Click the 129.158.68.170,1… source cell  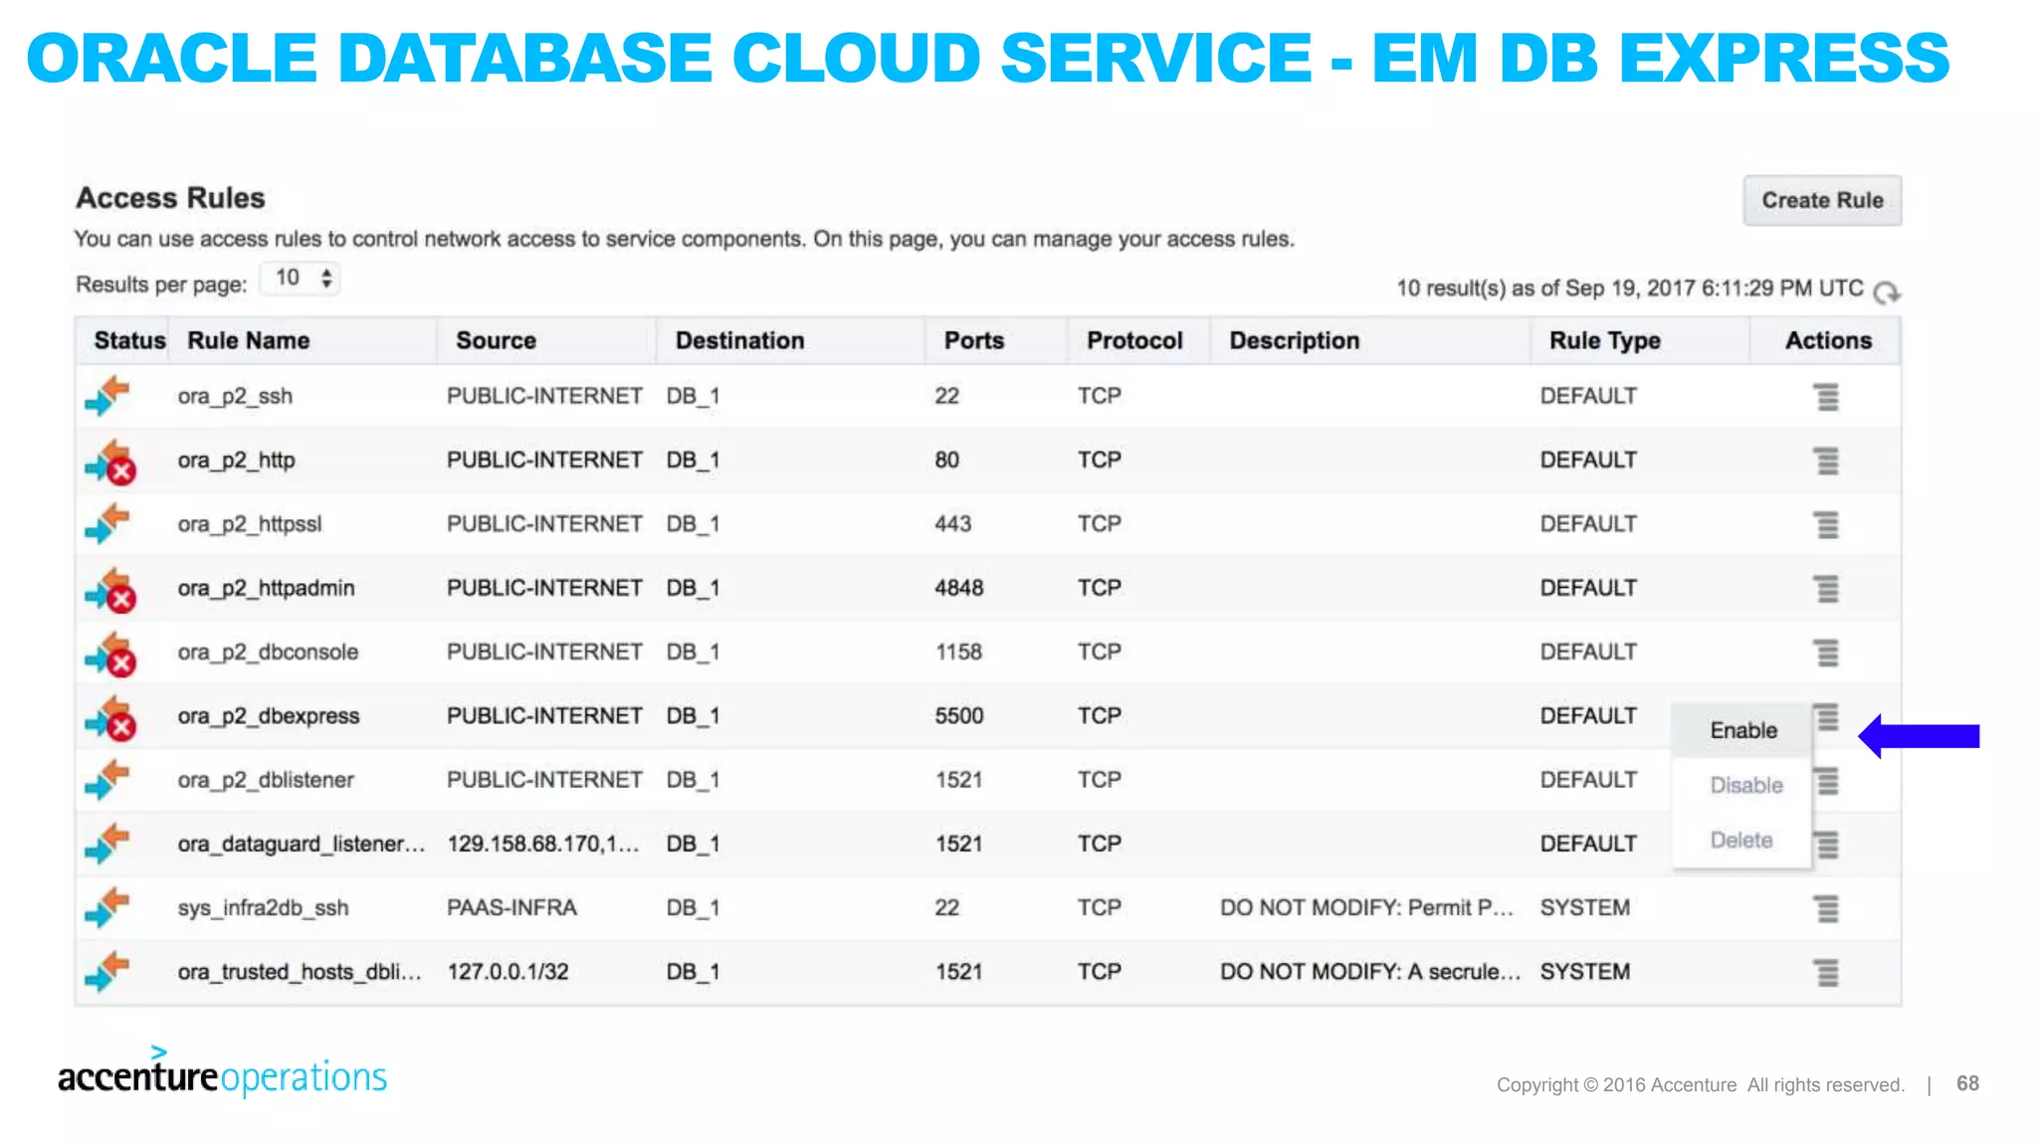click(x=543, y=844)
